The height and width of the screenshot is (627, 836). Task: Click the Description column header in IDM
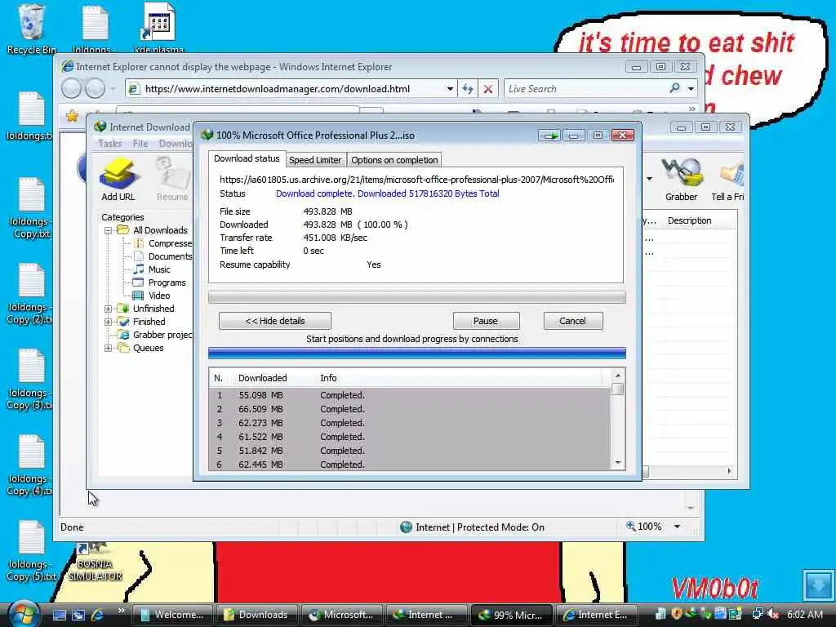(x=689, y=220)
